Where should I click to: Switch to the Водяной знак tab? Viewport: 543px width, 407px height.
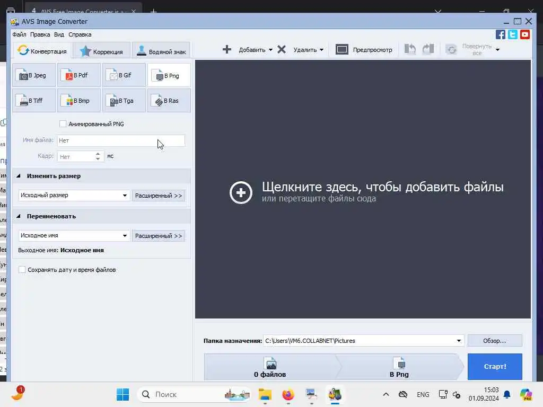[x=161, y=51]
